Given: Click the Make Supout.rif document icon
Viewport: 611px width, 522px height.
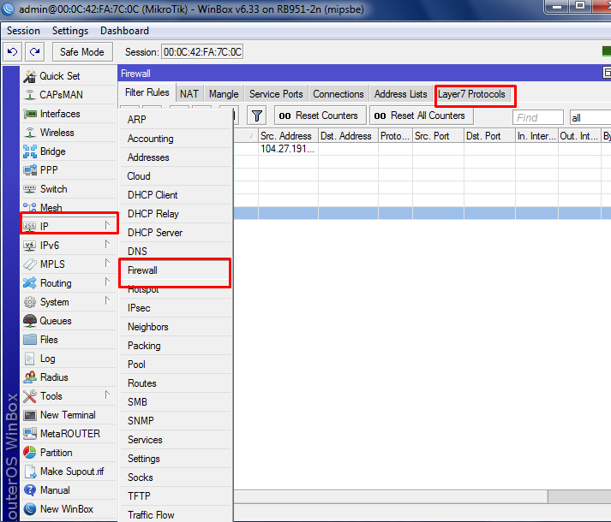Looking at the screenshot, I should (x=30, y=472).
